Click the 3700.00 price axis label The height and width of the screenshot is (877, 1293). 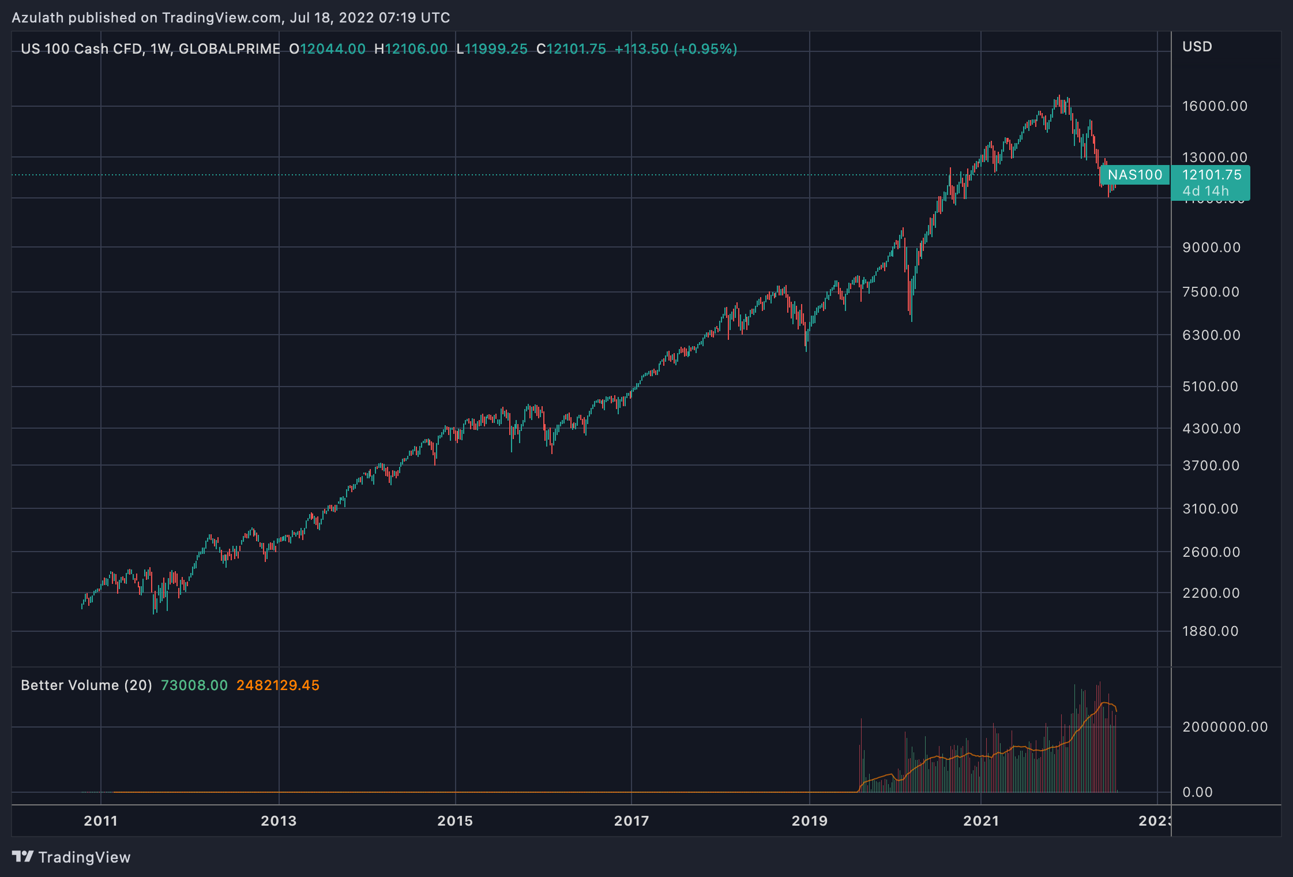(1211, 466)
